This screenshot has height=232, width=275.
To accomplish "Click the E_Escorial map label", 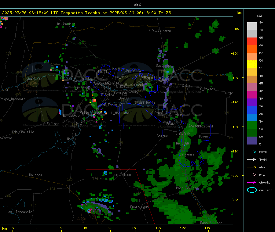I will tap(113, 105).
